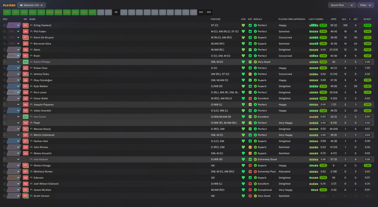Open Phil Foden's AML position dropdown
This screenshot has width=378, height=207.
pyautogui.click(x=18, y=32)
